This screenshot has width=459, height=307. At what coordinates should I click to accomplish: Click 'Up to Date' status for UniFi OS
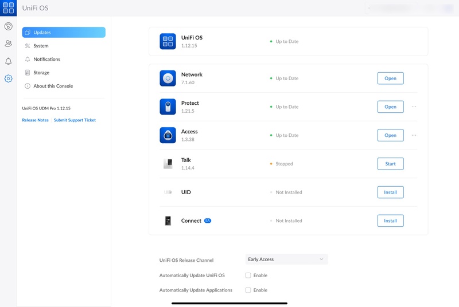(287, 41)
